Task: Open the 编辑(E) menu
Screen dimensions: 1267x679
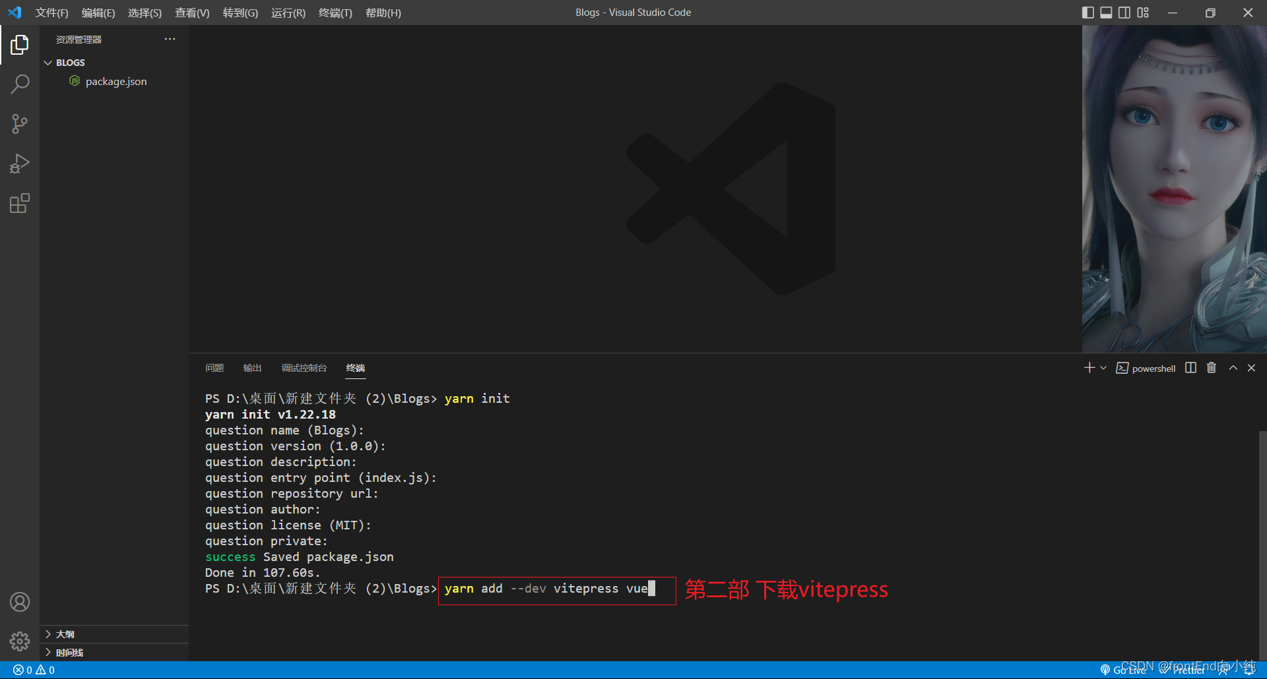Action: [x=98, y=13]
